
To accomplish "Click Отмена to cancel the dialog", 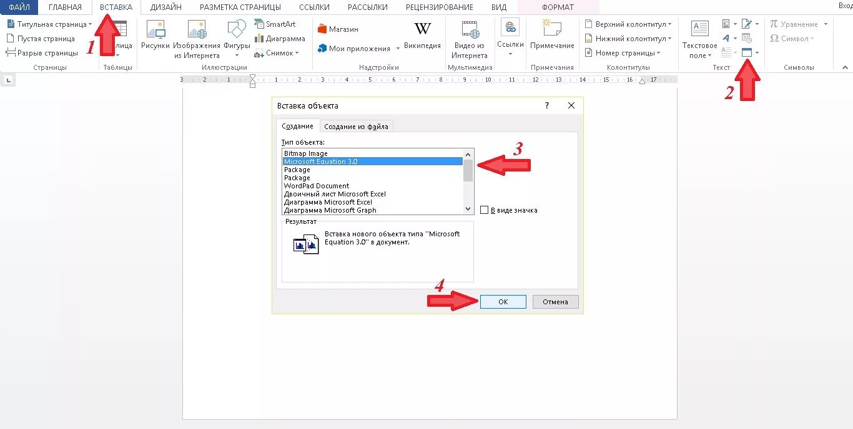I will pos(555,302).
